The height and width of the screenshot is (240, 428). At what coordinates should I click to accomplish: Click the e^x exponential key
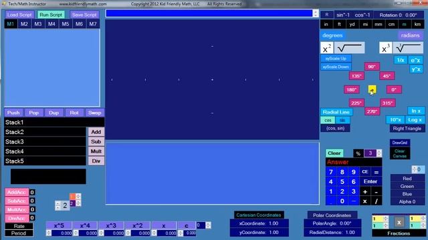click(x=416, y=60)
